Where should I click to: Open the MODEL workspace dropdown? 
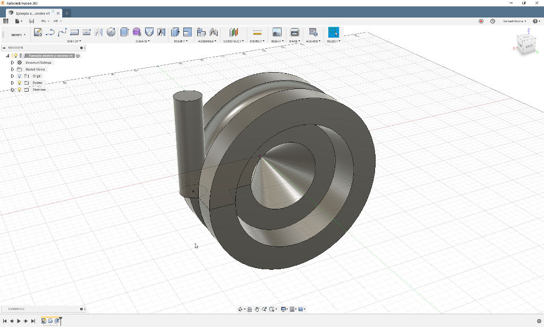[x=18, y=35]
